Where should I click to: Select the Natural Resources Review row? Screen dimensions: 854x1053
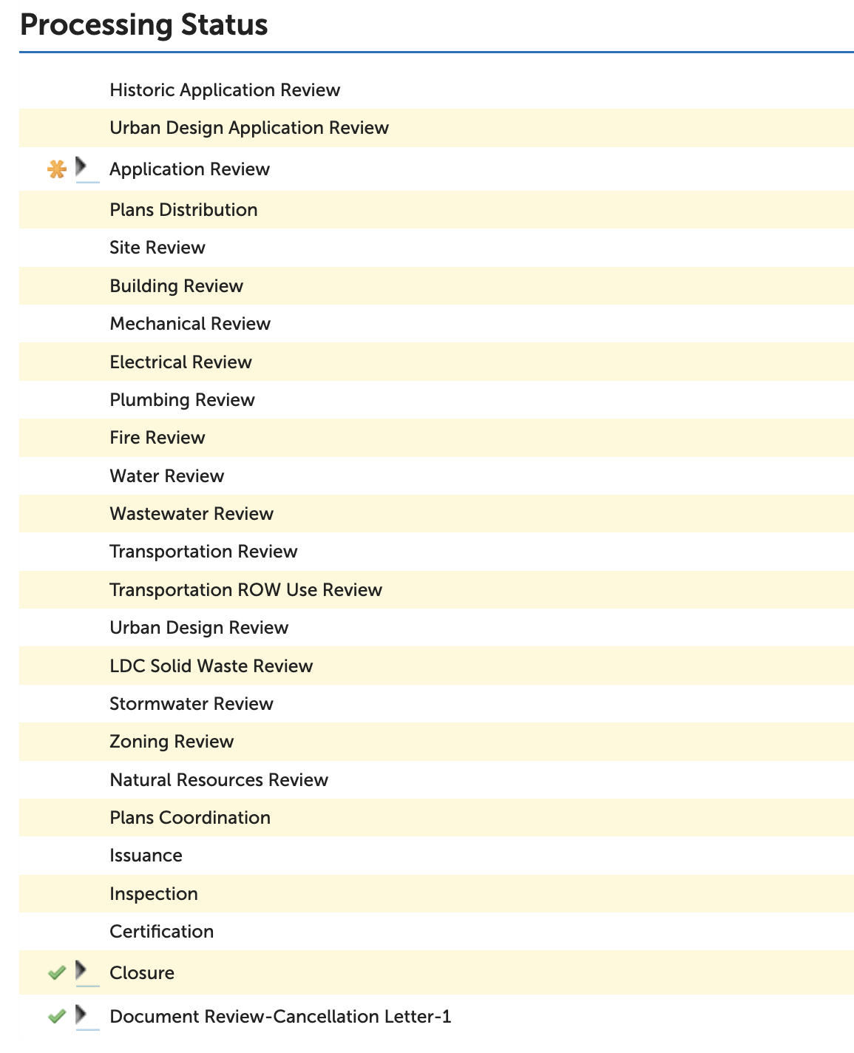[x=436, y=780]
